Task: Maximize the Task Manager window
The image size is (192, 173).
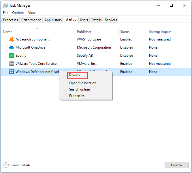Action: [x=171, y=5]
